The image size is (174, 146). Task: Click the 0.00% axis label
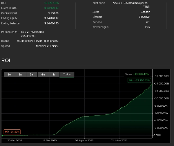tap(157, 135)
